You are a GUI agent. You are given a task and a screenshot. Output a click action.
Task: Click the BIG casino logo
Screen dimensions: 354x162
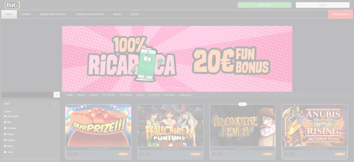tap(12, 5)
